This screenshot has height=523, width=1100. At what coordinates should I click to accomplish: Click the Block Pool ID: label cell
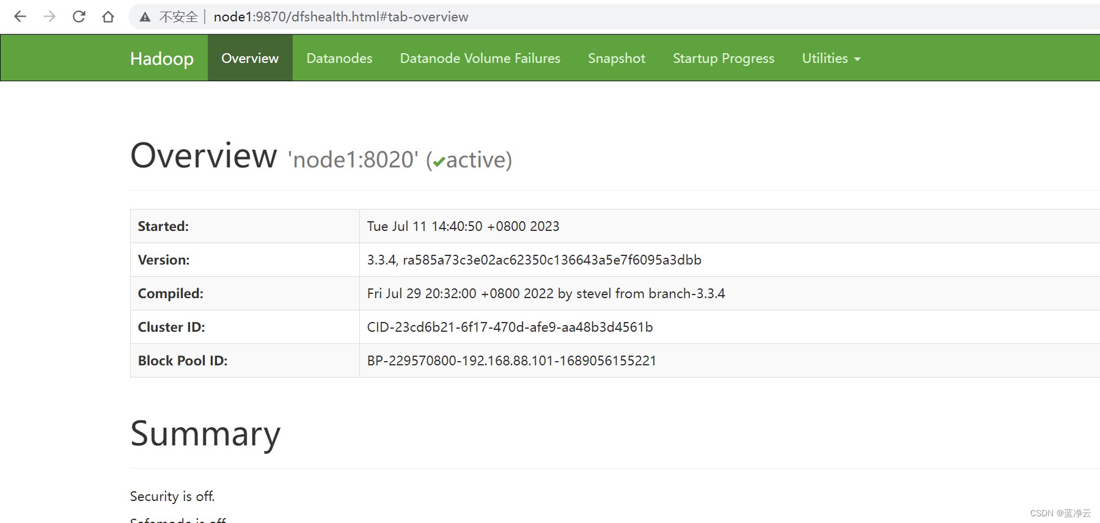click(x=245, y=360)
